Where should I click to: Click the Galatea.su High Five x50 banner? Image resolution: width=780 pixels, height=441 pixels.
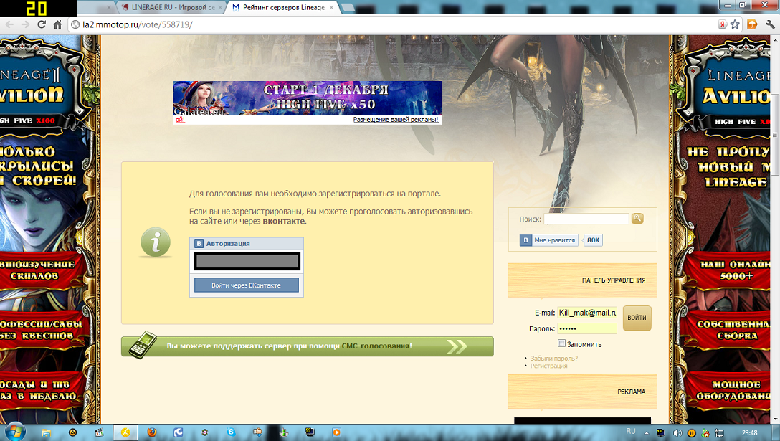[x=308, y=98]
